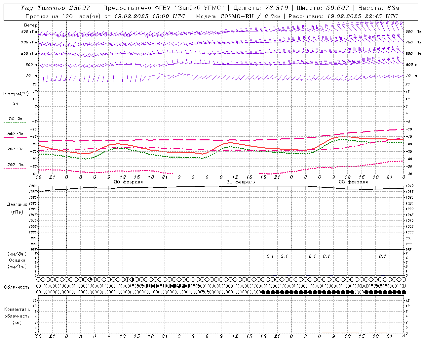This screenshot has width=423, height=339.
Task: Click the Долгота: 73.319 value
Action: pyautogui.click(x=261, y=8)
